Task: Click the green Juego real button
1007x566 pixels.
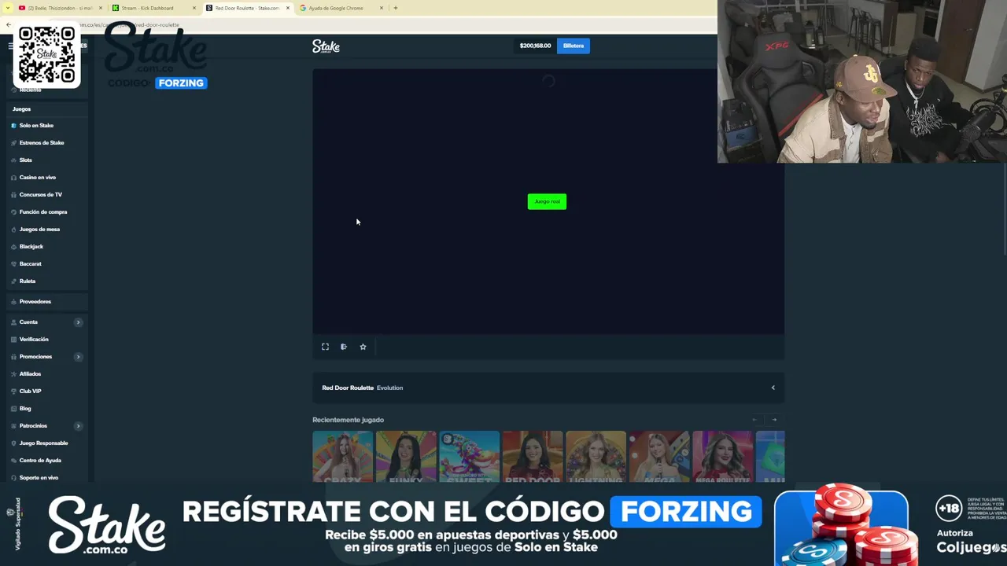Action: tap(547, 202)
